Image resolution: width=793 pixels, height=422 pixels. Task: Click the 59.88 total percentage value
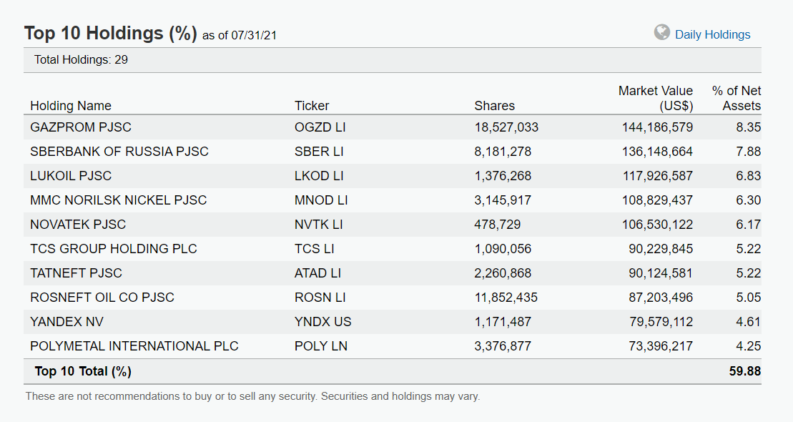pyautogui.click(x=744, y=371)
